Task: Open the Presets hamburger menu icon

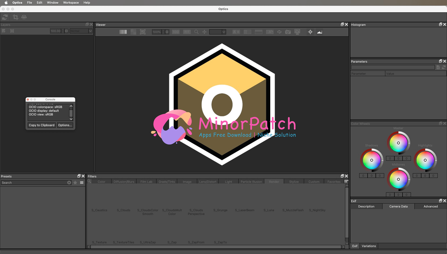Action: [82, 183]
